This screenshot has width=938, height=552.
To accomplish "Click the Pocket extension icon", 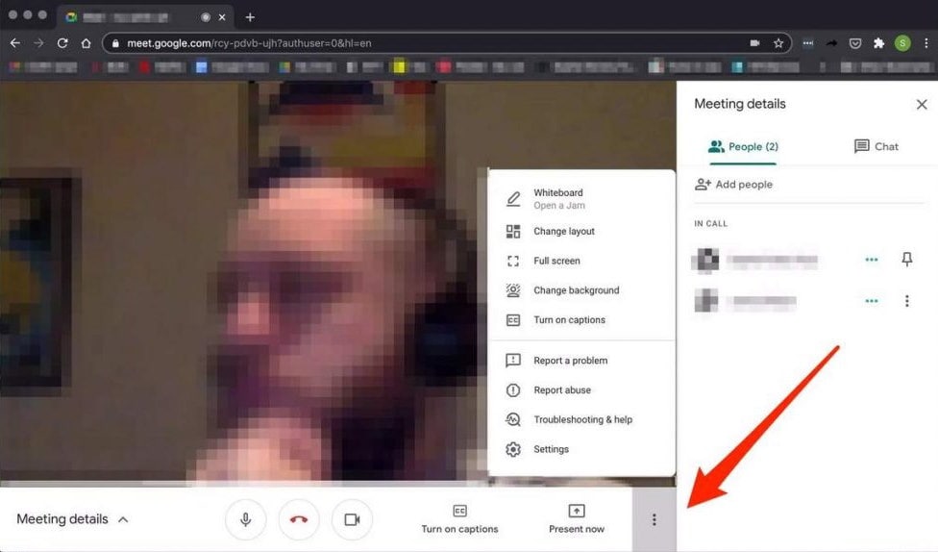I will tap(855, 43).
